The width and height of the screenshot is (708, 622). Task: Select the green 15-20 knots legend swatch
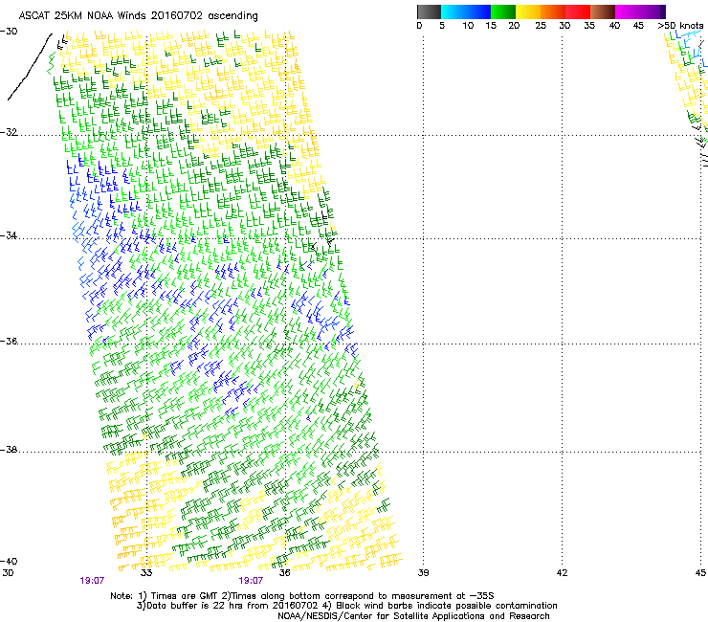[x=503, y=11]
